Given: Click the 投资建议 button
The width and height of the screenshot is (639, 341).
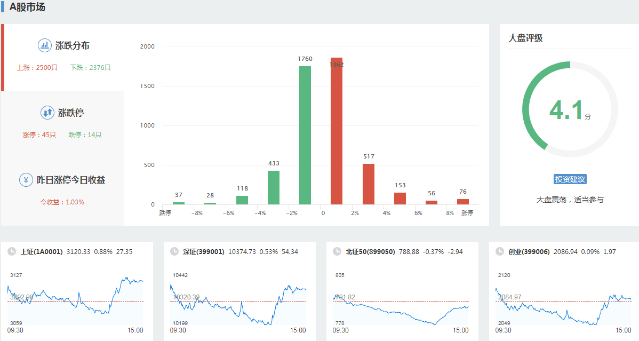Looking at the screenshot, I should tap(570, 179).
